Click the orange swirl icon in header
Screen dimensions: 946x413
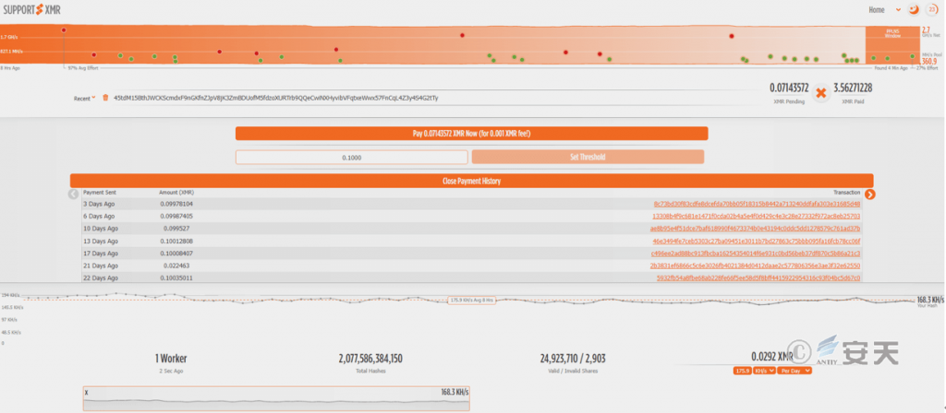point(913,10)
